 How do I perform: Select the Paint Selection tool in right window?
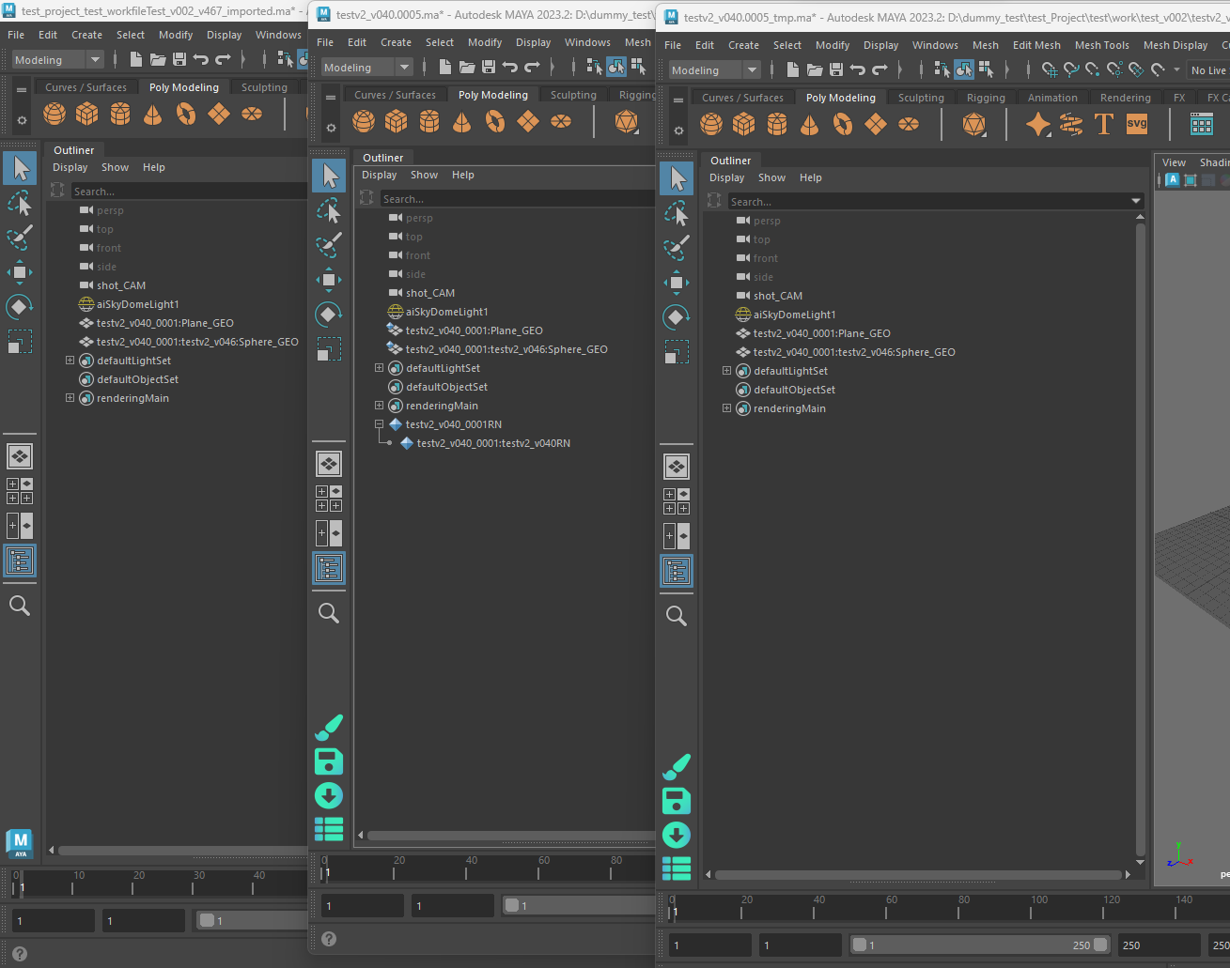tap(677, 247)
